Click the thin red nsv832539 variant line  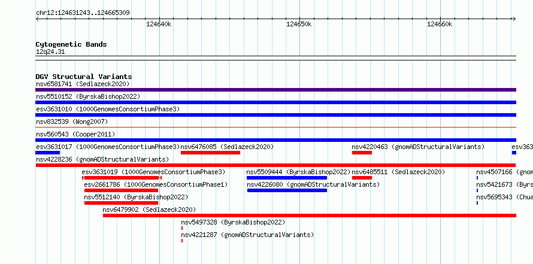click(x=275, y=128)
